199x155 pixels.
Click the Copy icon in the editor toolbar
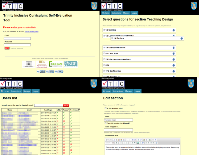coord(116,140)
